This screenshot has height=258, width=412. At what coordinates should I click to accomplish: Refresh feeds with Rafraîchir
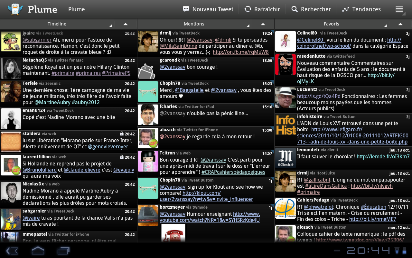262,9
